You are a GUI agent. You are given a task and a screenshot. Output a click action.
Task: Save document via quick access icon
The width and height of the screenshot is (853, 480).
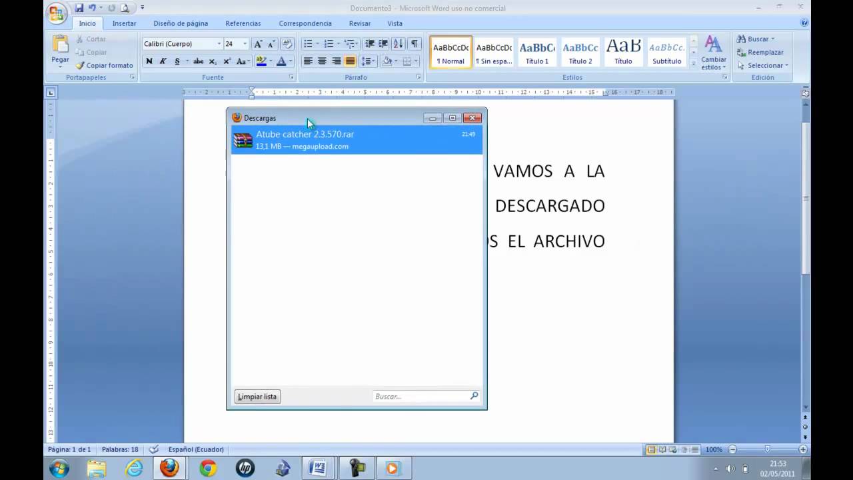tap(79, 8)
